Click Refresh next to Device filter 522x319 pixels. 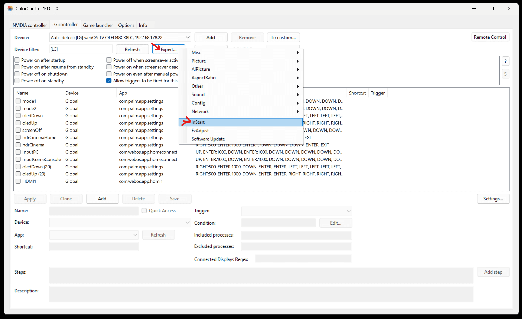click(x=132, y=49)
